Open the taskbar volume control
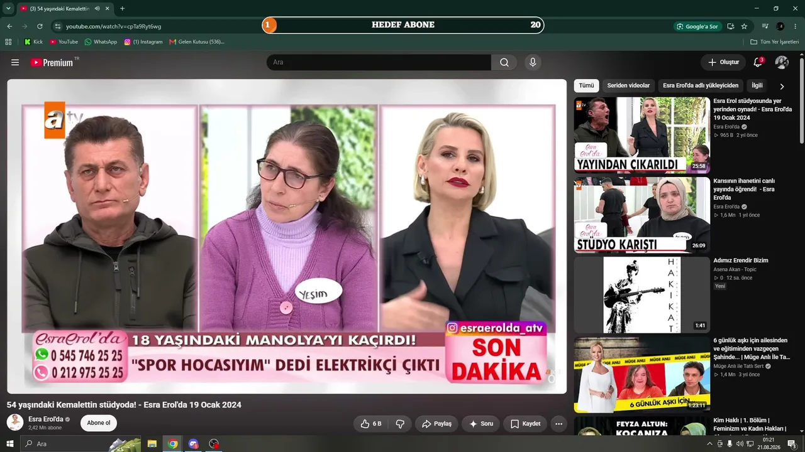The image size is (805, 452). click(x=740, y=444)
